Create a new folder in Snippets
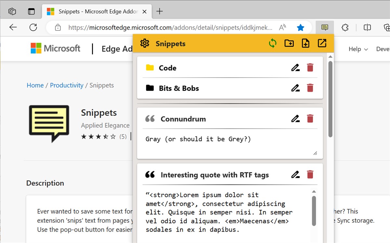This screenshot has width=390, height=243. (x=289, y=43)
